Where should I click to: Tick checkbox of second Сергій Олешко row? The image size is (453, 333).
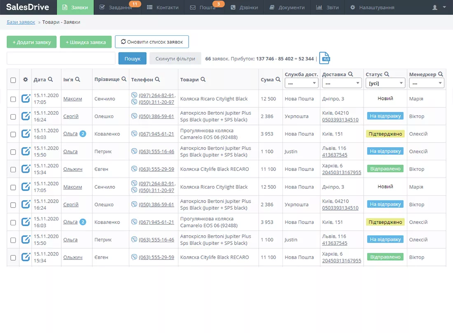point(13,205)
